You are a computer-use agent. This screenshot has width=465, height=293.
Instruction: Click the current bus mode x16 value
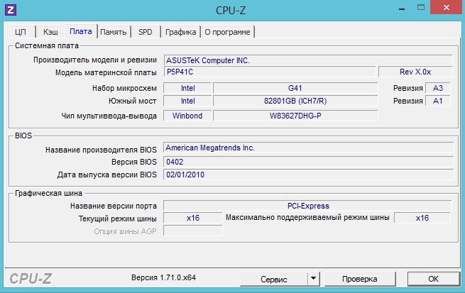tap(193, 218)
